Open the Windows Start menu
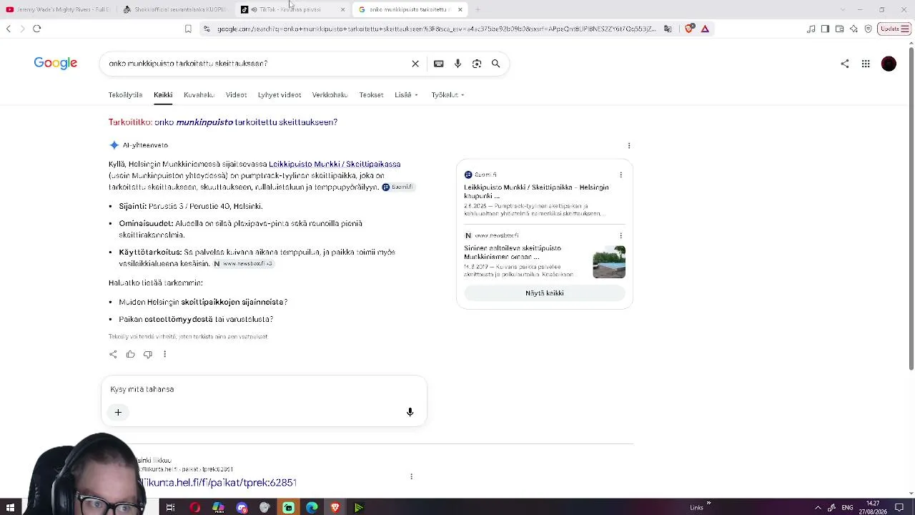This screenshot has width=915, height=515. pos(10,508)
